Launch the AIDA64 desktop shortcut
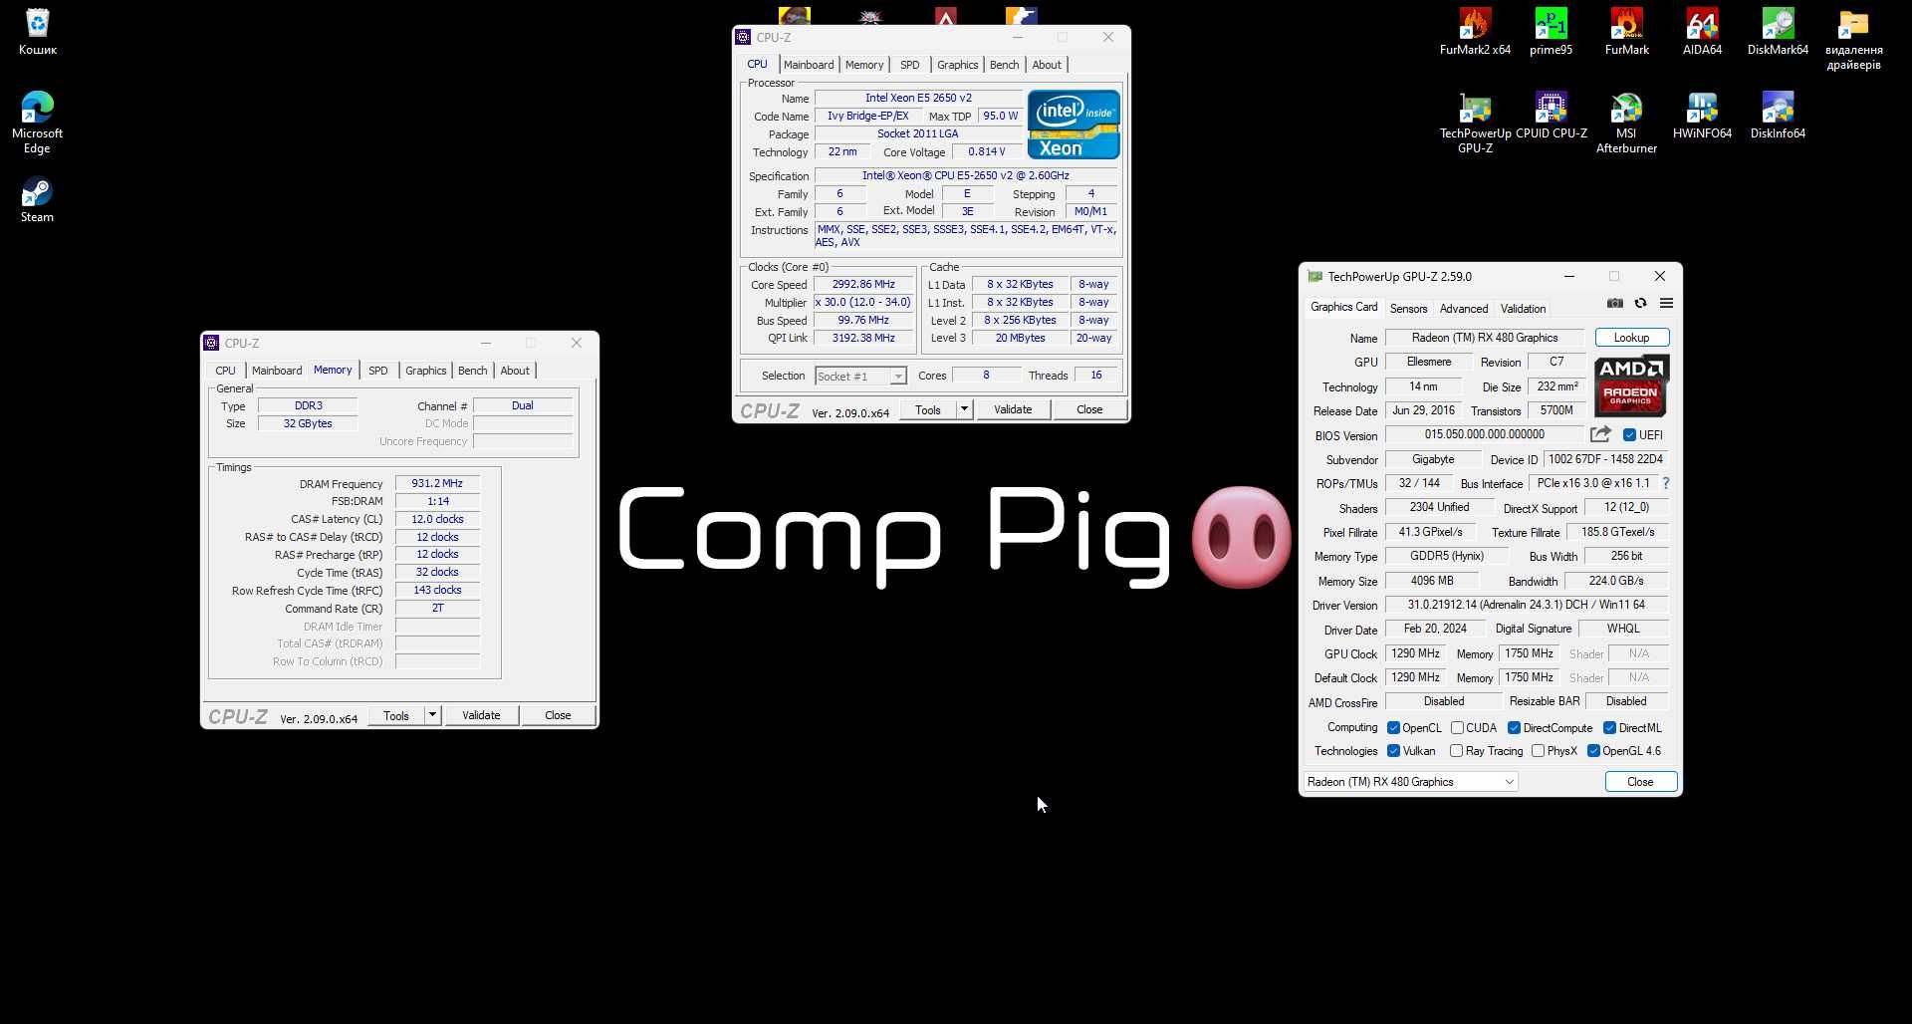This screenshot has height=1024, width=1912. pyautogui.click(x=1702, y=32)
